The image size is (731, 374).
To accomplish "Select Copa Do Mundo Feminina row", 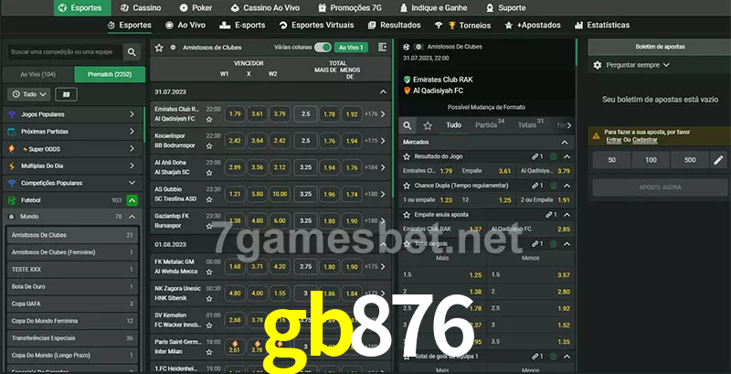I will [x=72, y=321].
